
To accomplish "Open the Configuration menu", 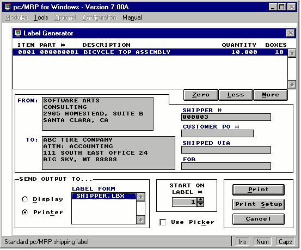I will point(99,17).
